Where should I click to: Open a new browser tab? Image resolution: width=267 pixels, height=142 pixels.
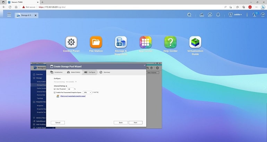[x=42, y=2]
